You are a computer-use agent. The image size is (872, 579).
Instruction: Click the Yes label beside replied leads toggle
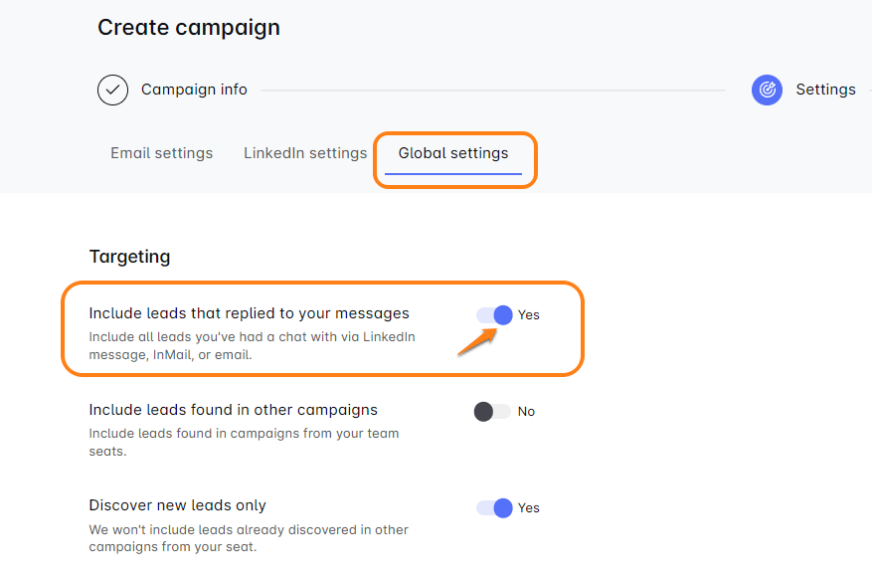pyautogui.click(x=529, y=315)
